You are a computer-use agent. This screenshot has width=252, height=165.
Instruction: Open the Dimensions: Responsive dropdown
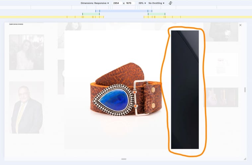point(95,3)
